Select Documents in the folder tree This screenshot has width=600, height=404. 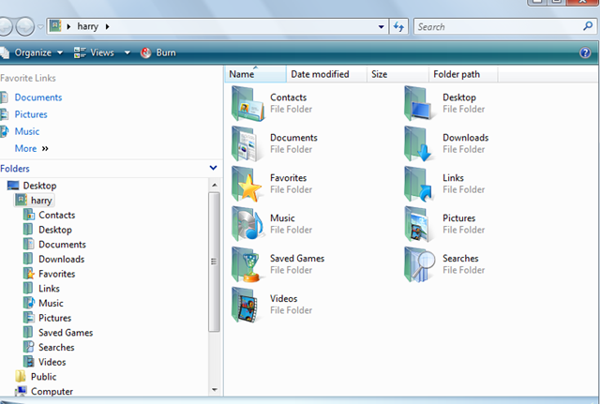tap(62, 244)
